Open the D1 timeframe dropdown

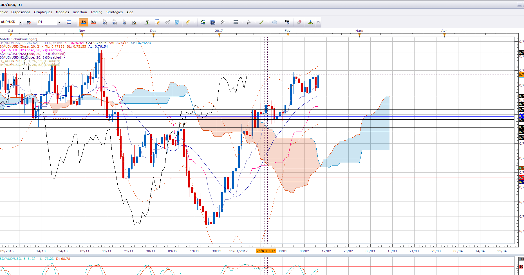[59, 22]
